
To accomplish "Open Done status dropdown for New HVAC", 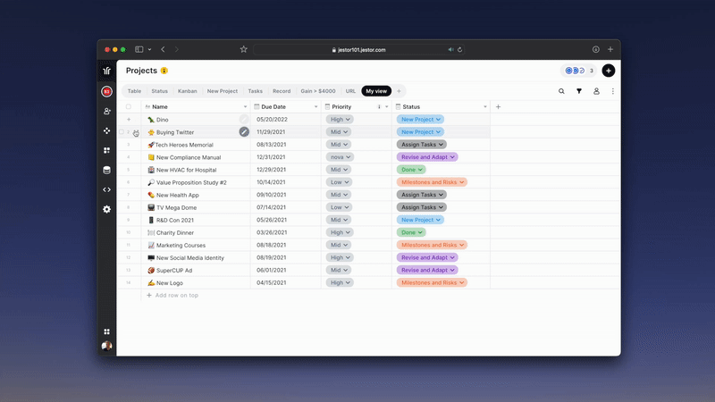I will click(411, 170).
